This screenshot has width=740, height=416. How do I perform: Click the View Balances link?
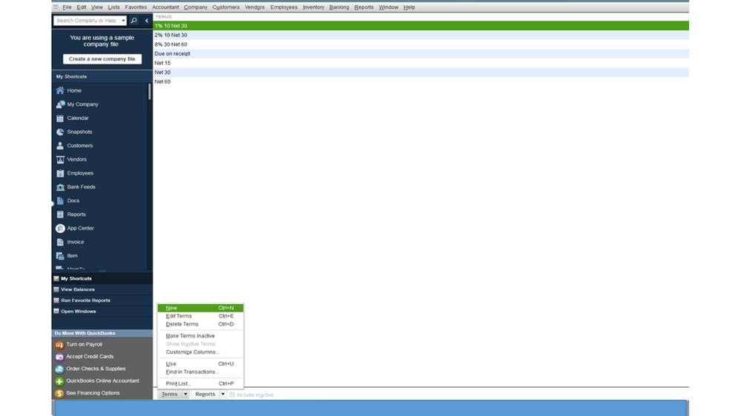point(78,289)
